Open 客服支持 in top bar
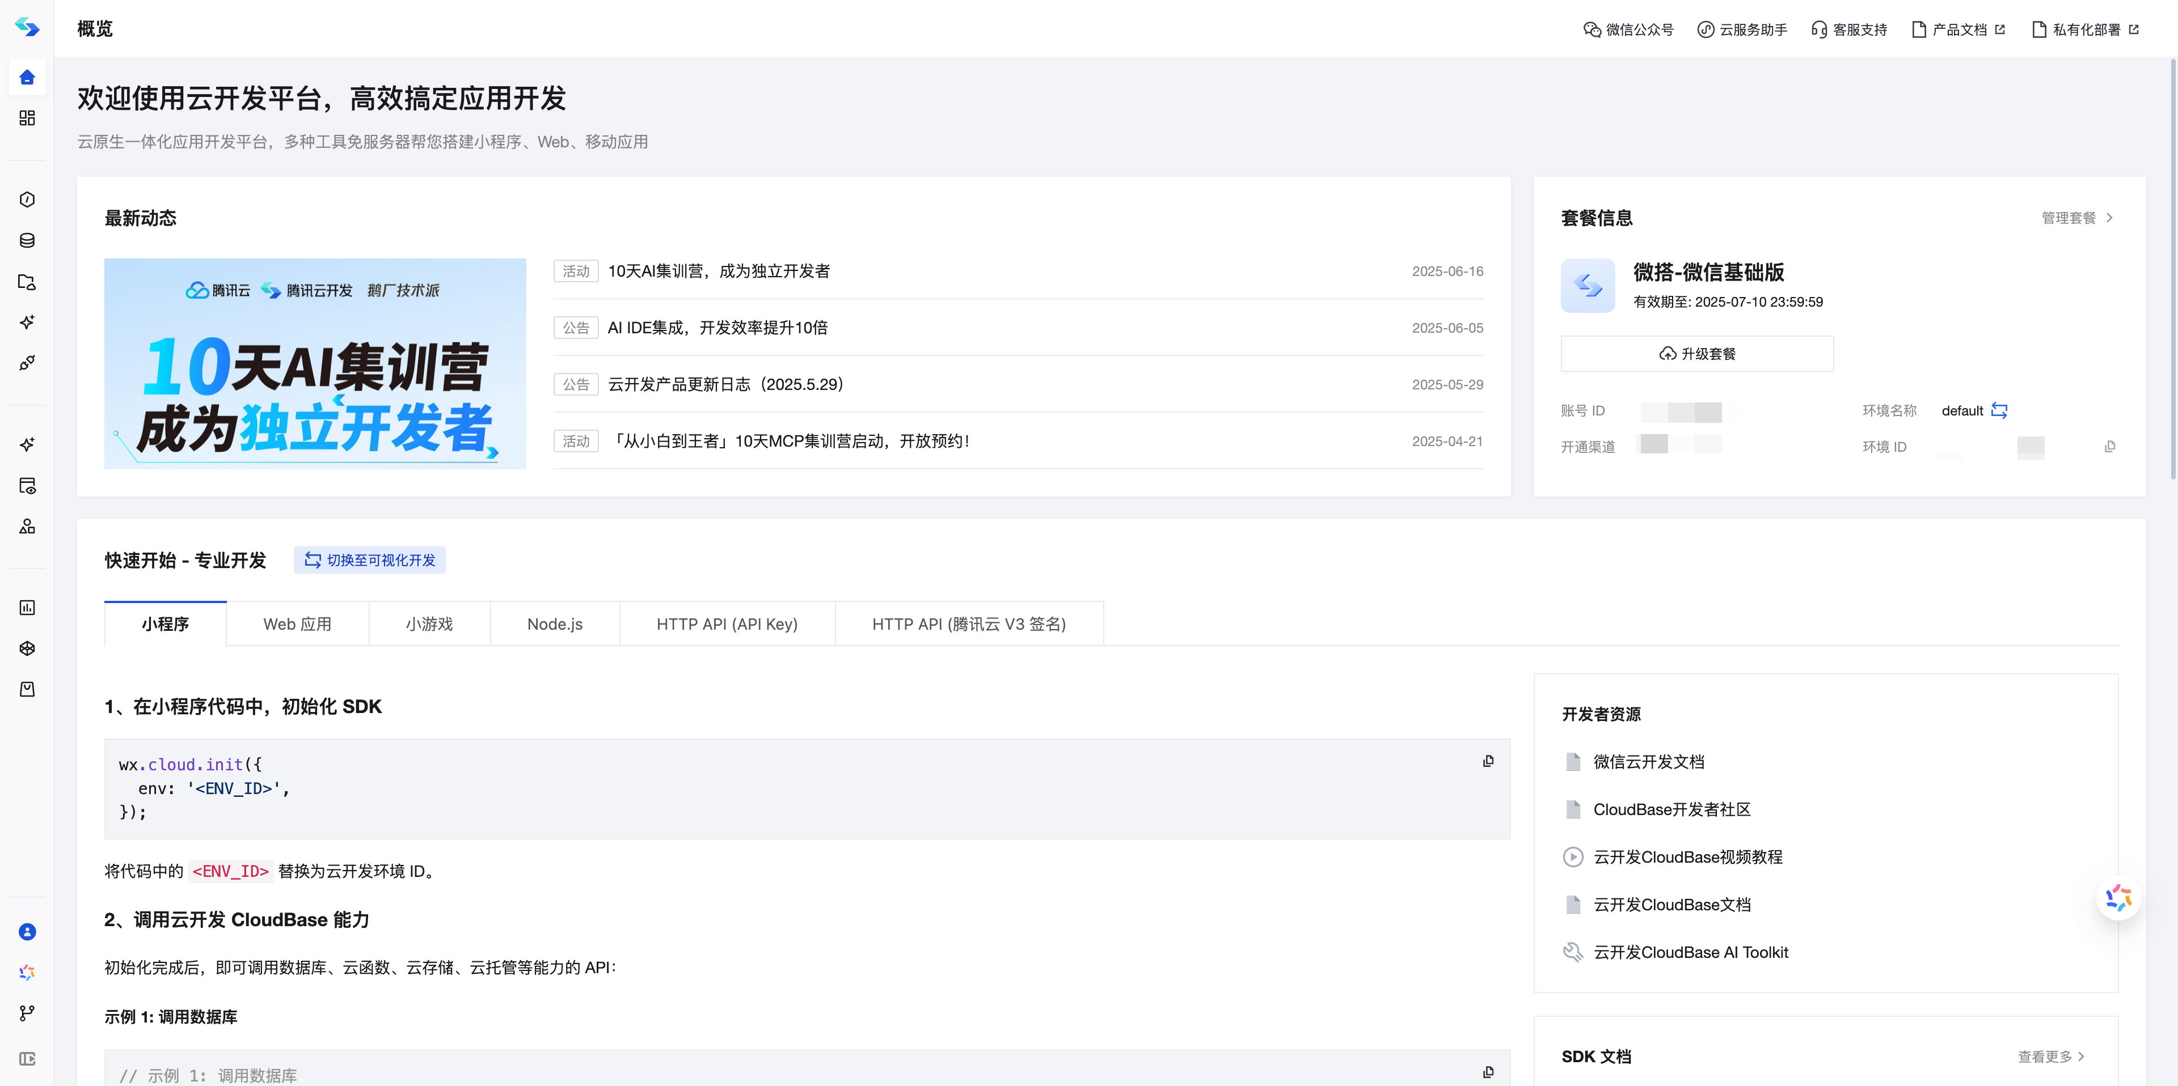This screenshot has width=2178, height=1086. pyautogui.click(x=1849, y=29)
